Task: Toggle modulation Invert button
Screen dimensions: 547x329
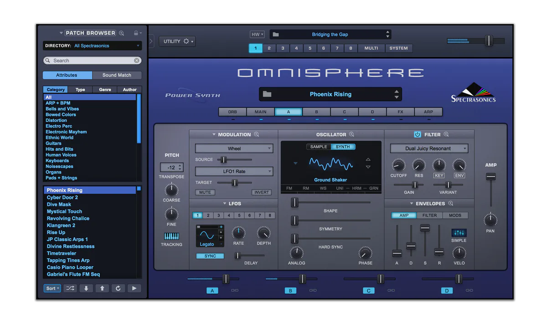Action: 262,192
